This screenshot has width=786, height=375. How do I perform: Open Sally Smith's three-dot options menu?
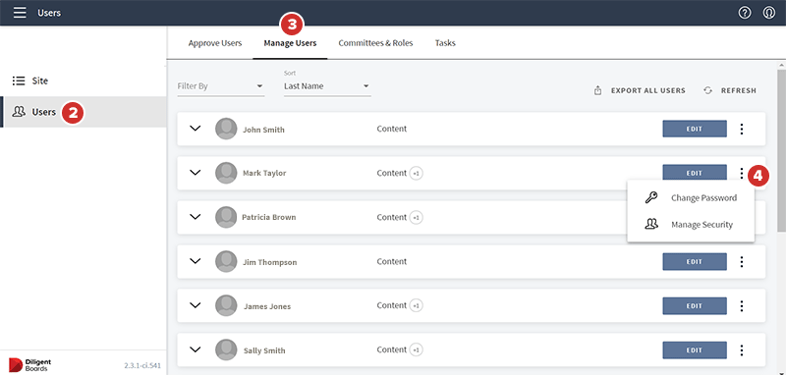(742, 349)
